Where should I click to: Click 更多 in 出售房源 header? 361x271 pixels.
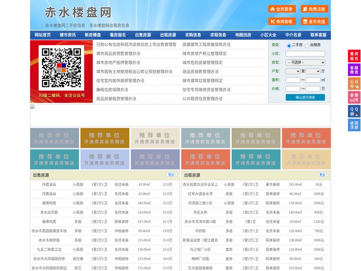[172, 175]
